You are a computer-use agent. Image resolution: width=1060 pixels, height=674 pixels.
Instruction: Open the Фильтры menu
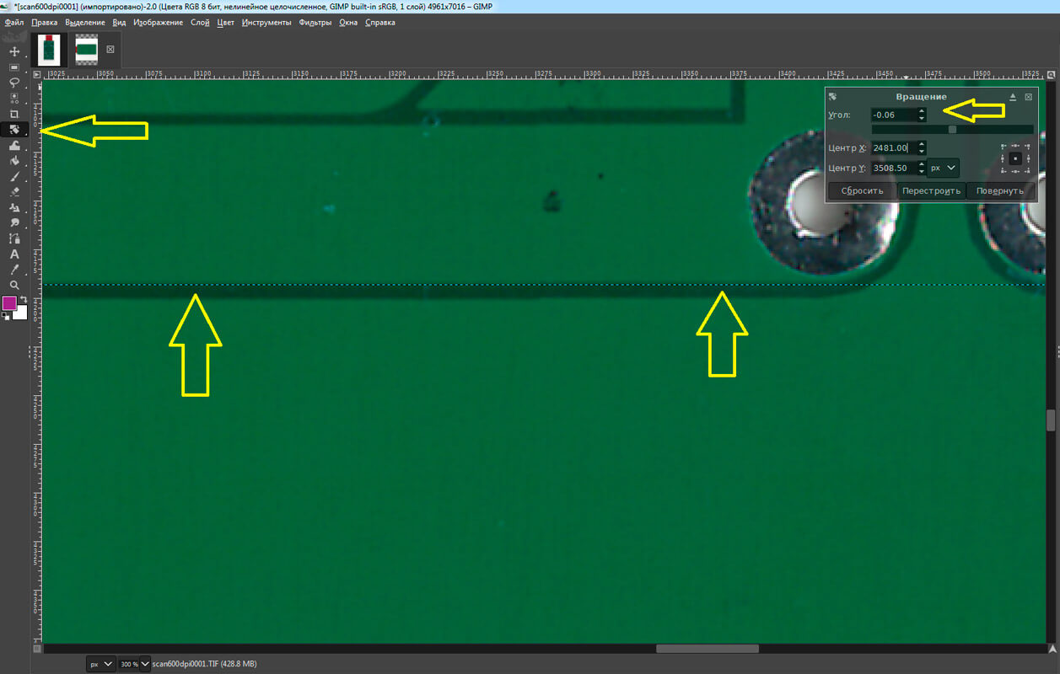[315, 23]
